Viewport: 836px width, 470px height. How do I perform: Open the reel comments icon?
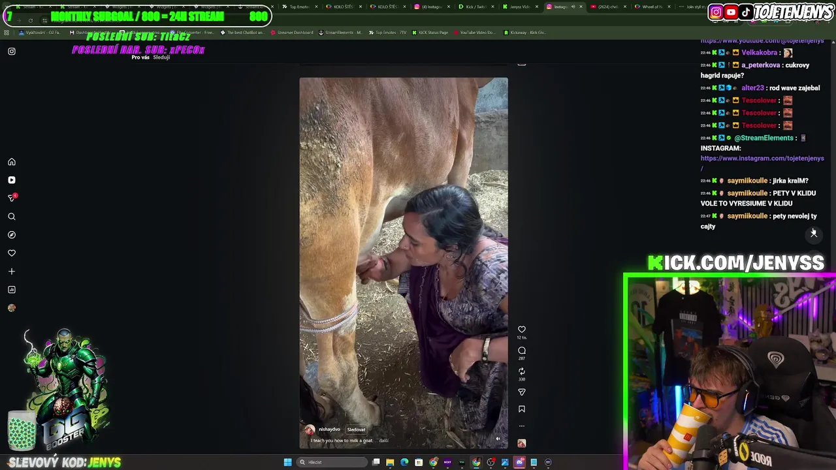point(522,351)
